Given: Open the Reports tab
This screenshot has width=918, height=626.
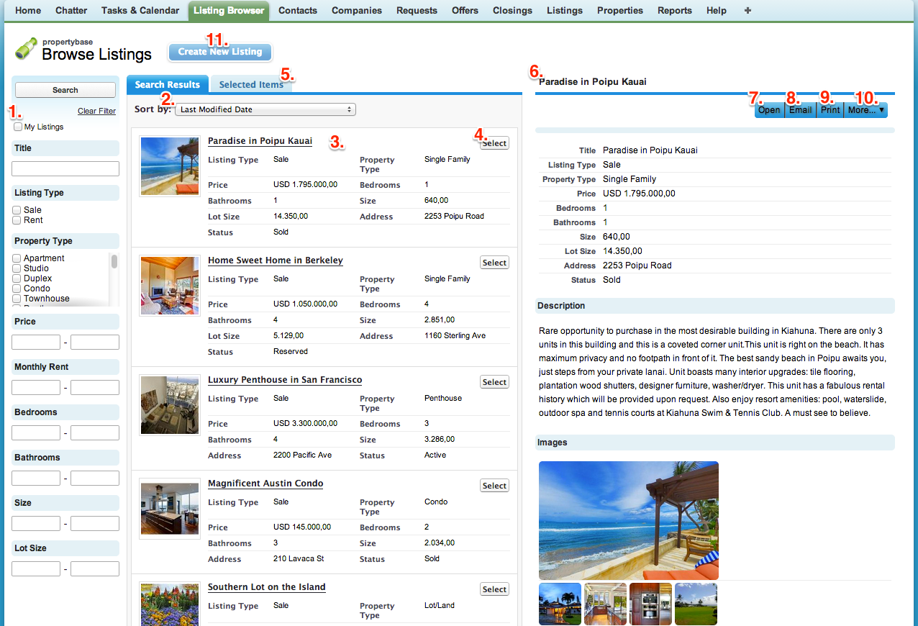Looking at the screenshot, I should (674, 11).
